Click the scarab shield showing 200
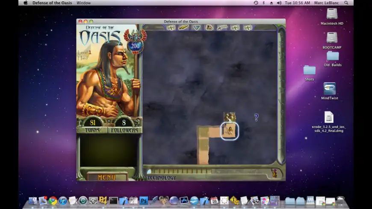372x209 pixels. click(135, 42)
